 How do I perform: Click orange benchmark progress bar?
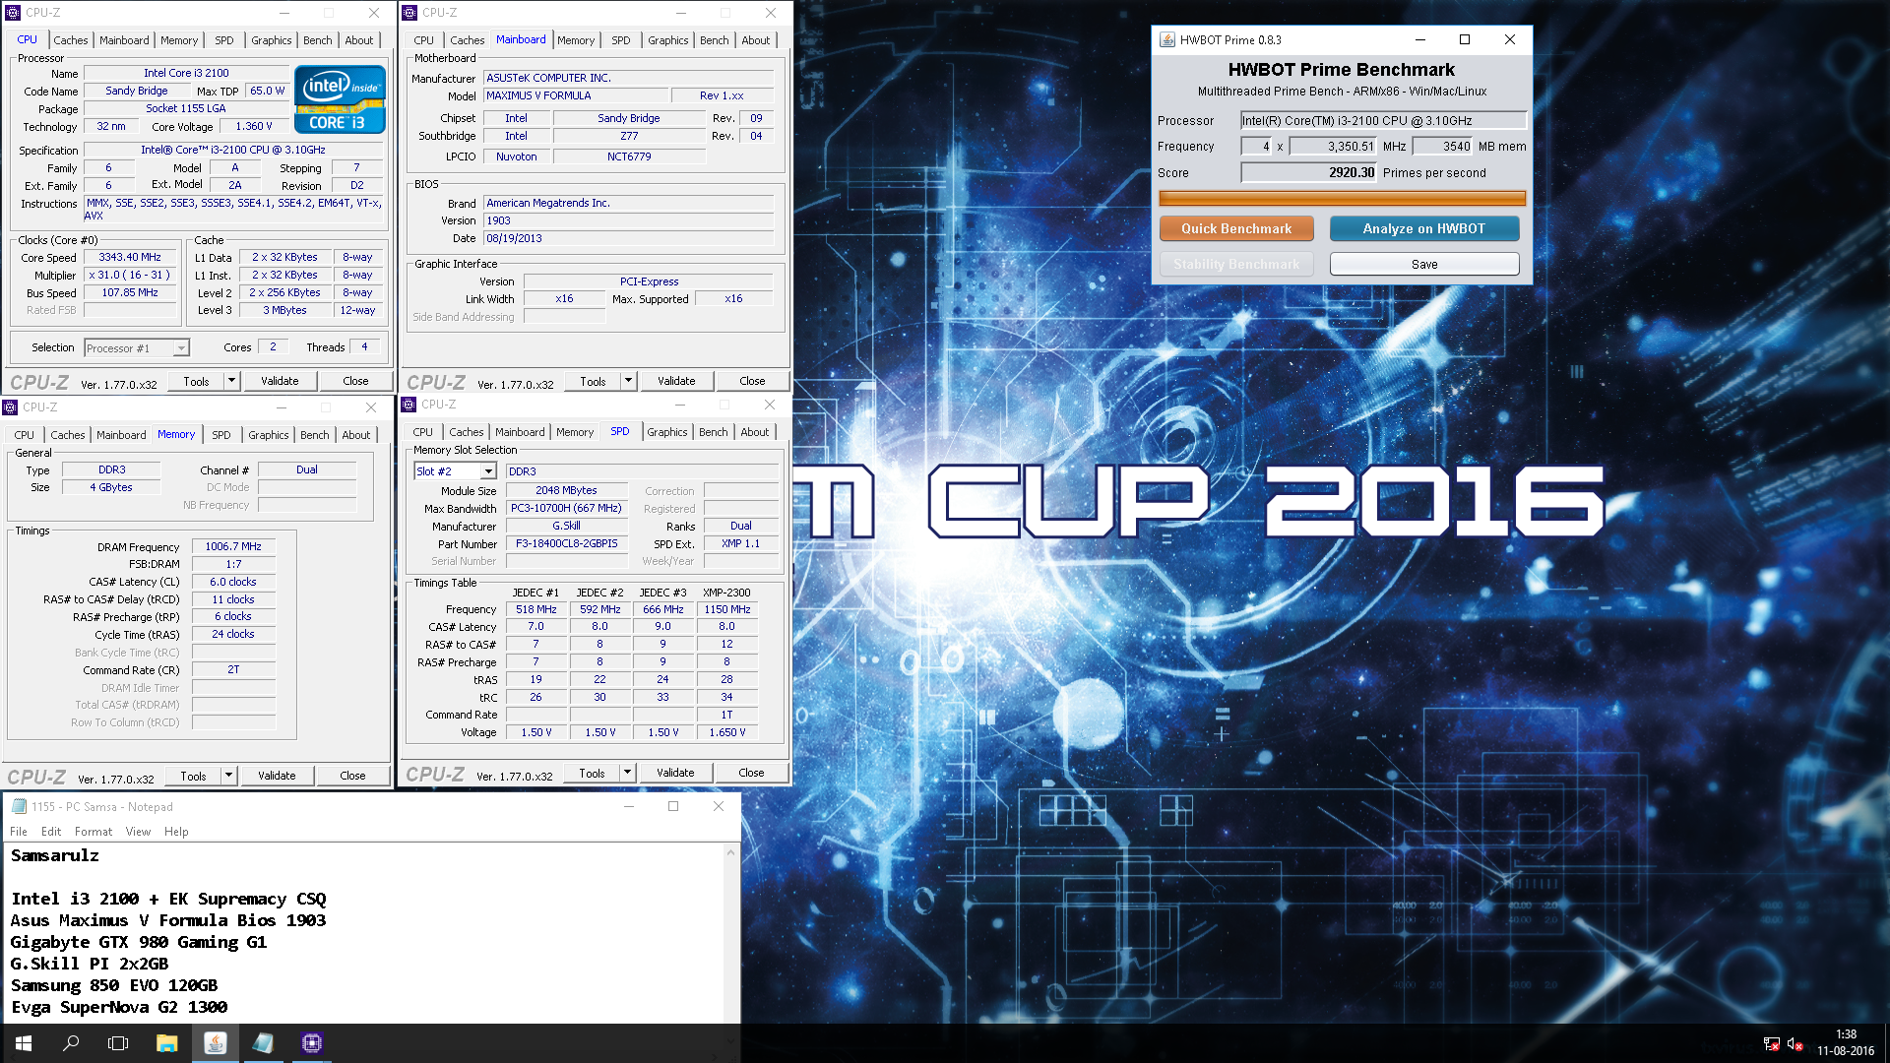[1343, 199]
